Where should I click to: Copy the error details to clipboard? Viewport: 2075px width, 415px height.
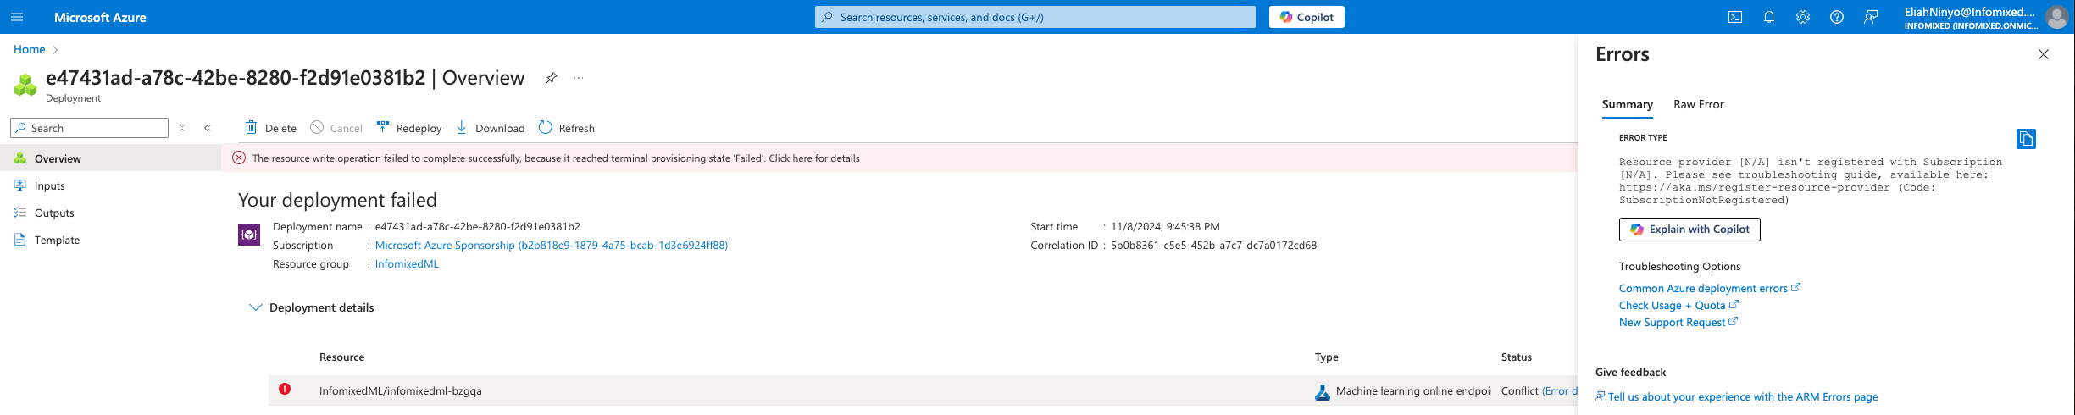click(2026, 139)
